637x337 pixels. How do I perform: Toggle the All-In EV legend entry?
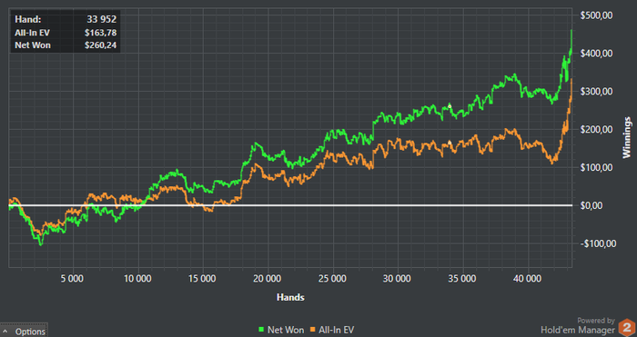pos(332,330)
